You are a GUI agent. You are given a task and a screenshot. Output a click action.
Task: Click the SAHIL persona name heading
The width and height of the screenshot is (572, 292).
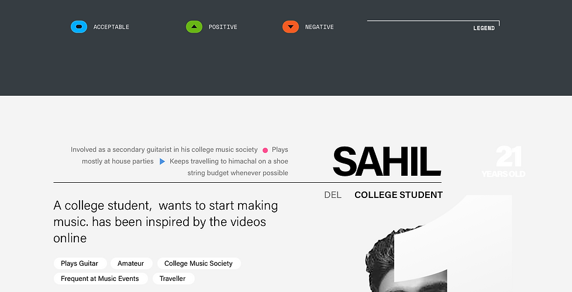pos(387,162)
